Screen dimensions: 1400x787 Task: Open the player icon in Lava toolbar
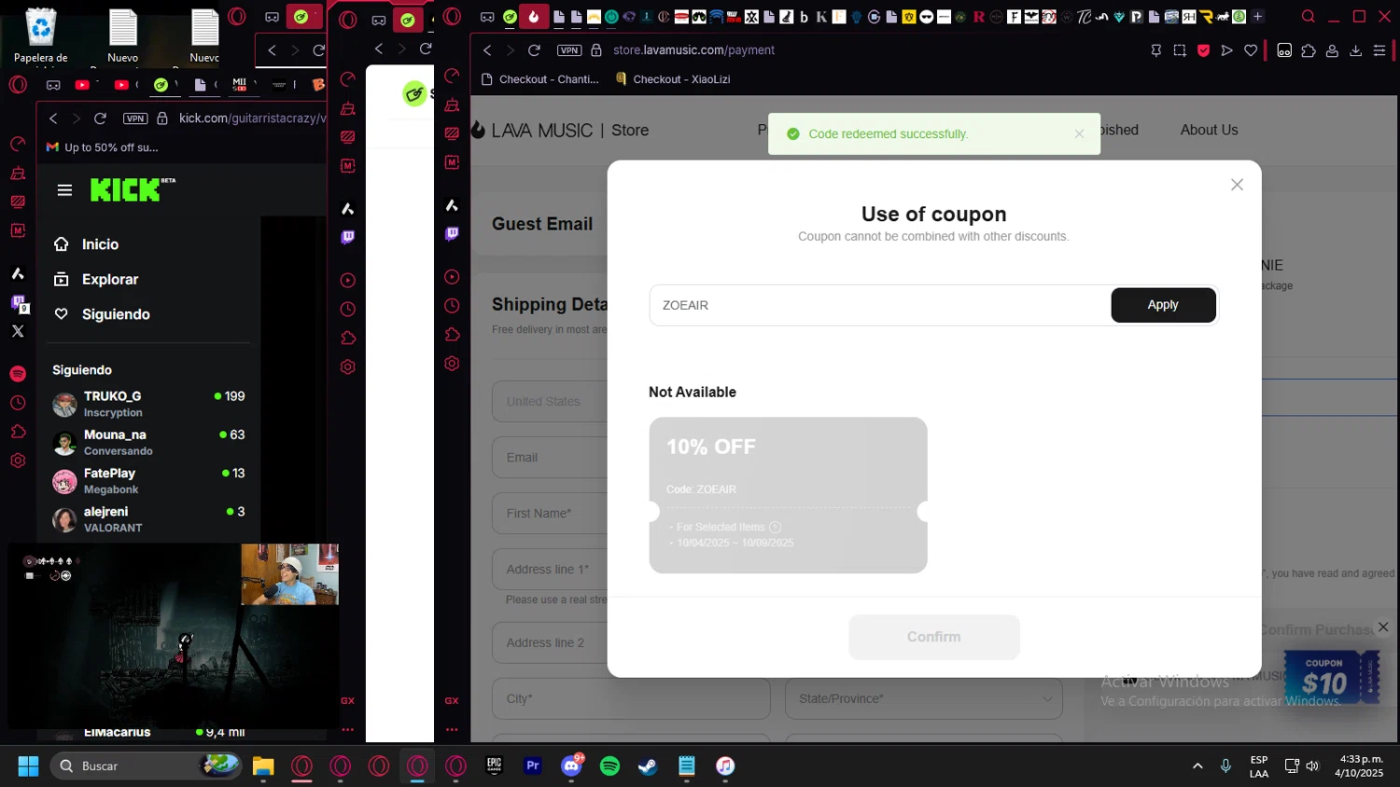[1284, 50]
